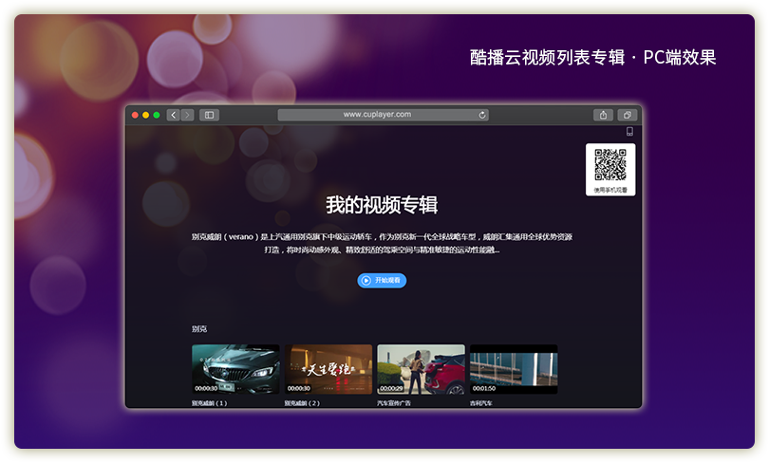769x463 pixels.
Task: Click the 我的视频专辑 heading
Action: 382,205
